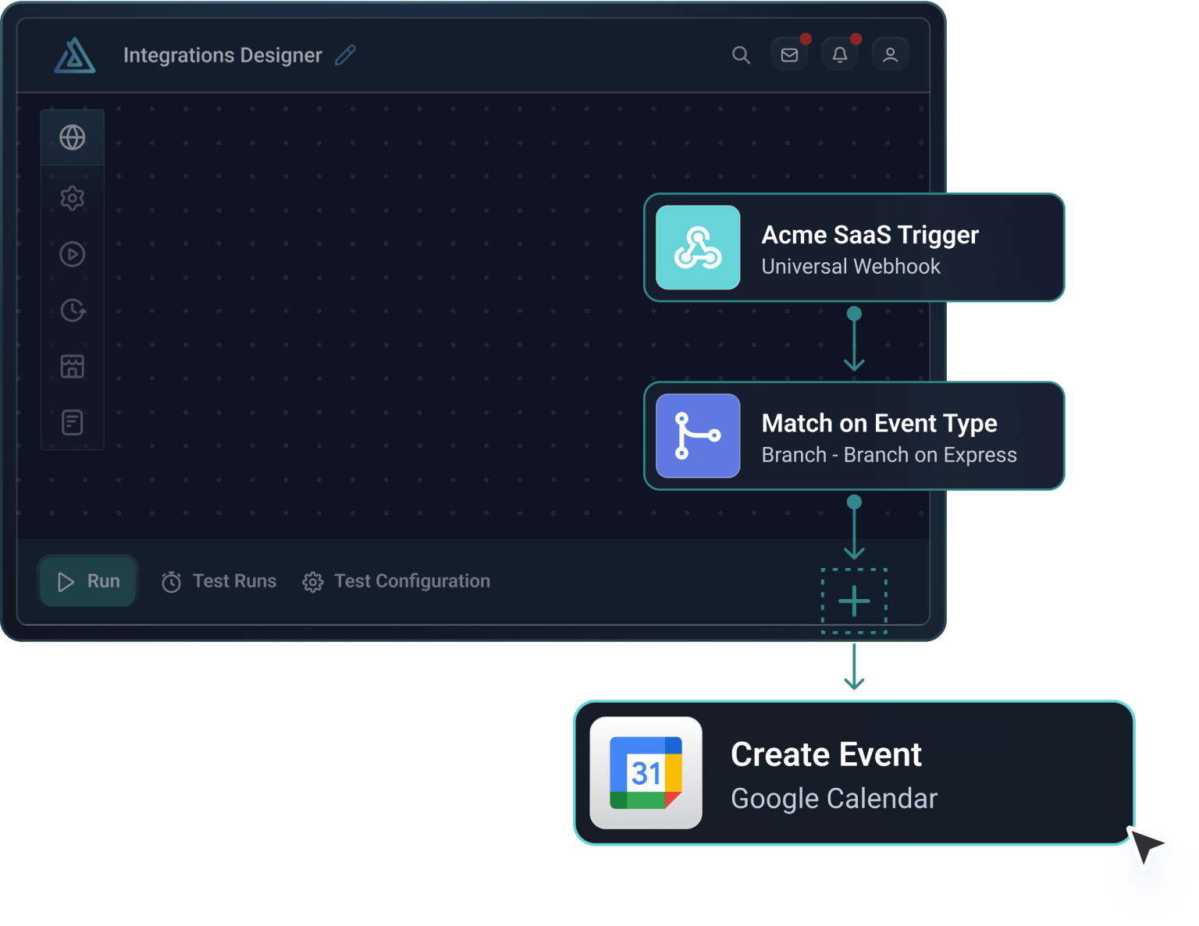Screen dimensions: 1199x926
Task: Click the app logo in the header
Action: point(75,55)
